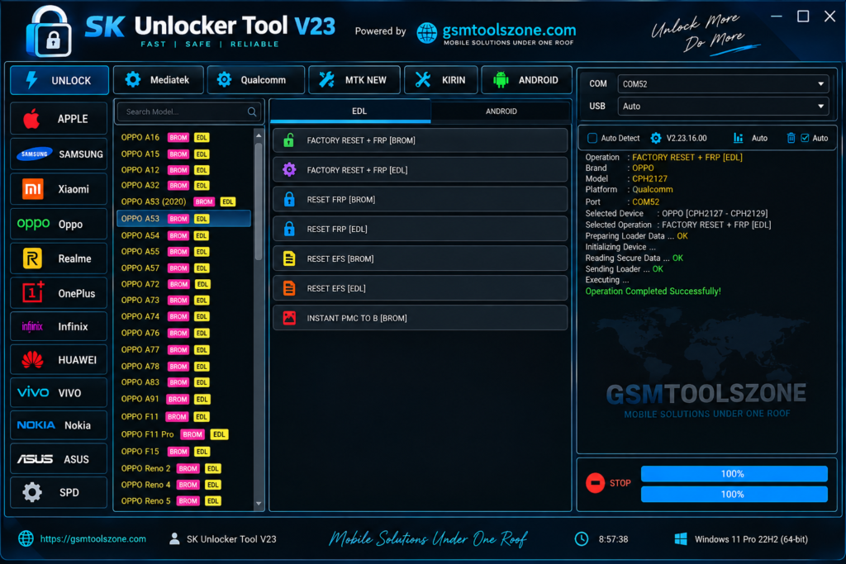846x564 pixels.
Task: Run FACTORY RESET + FRP [BROM]
Action: pyautogui.click(x=421, y=140)
